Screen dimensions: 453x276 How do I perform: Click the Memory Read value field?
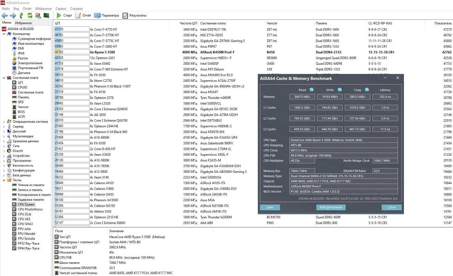pyautogui.click(x=302, y=97)
